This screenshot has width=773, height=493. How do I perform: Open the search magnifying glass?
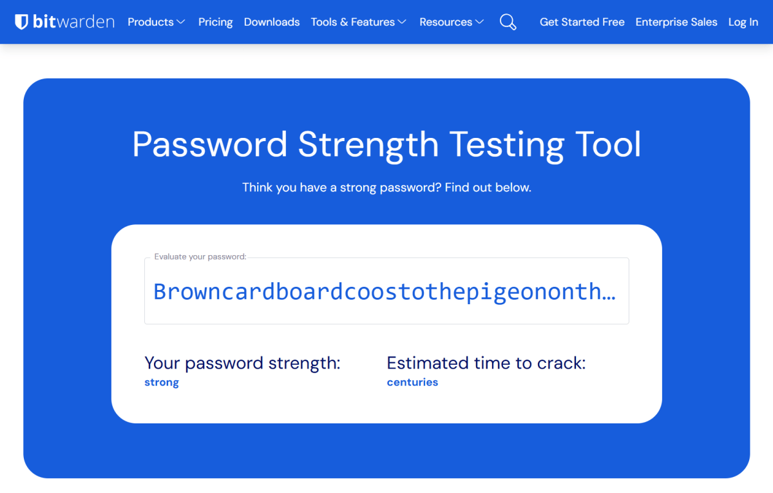pos(508,22)
